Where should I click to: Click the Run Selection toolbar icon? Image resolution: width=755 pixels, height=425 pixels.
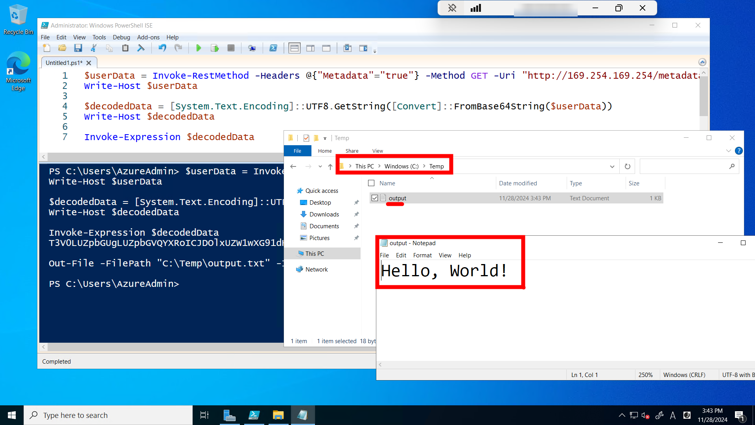[x=215, y=48]
